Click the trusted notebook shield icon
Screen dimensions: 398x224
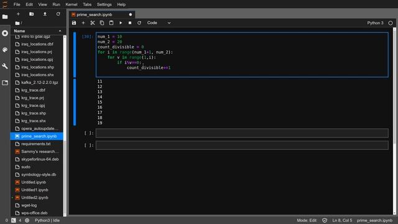click(325, 220)
